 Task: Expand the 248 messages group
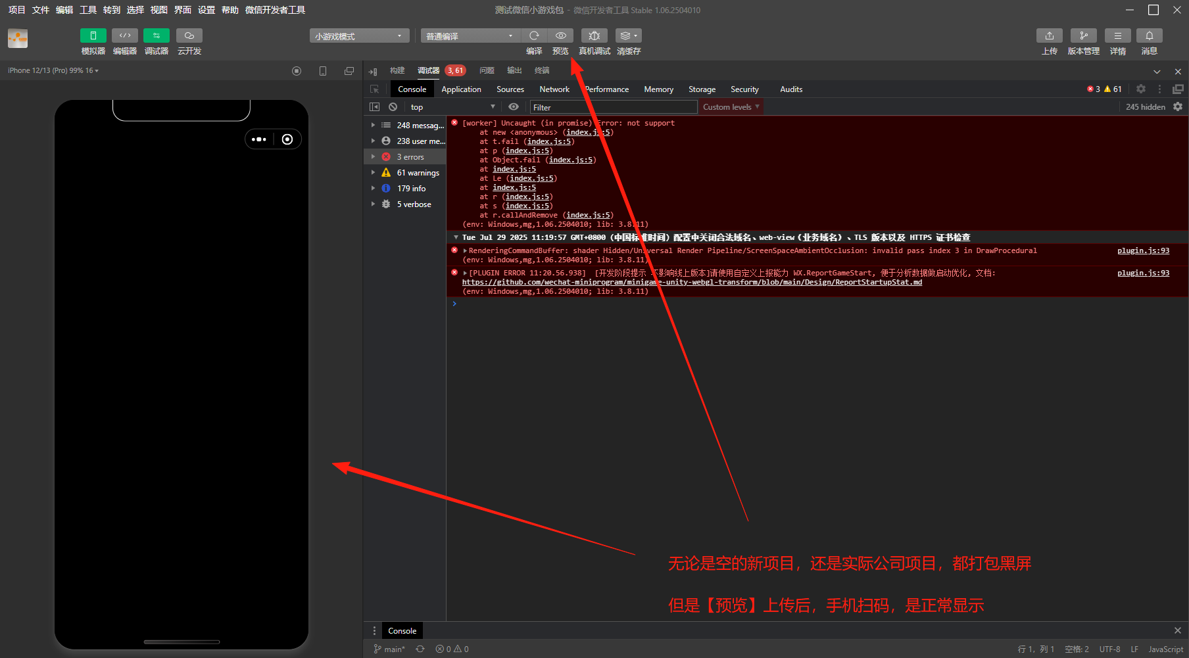coord(405,126)
